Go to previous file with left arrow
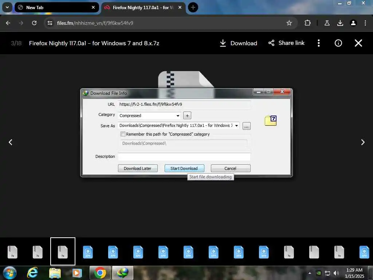This screenshot has width=373, height=280. click(11, 142)
